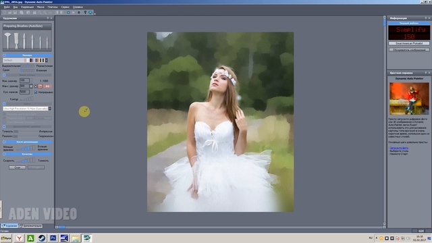Click the Стоп button

tap(18, 167)
